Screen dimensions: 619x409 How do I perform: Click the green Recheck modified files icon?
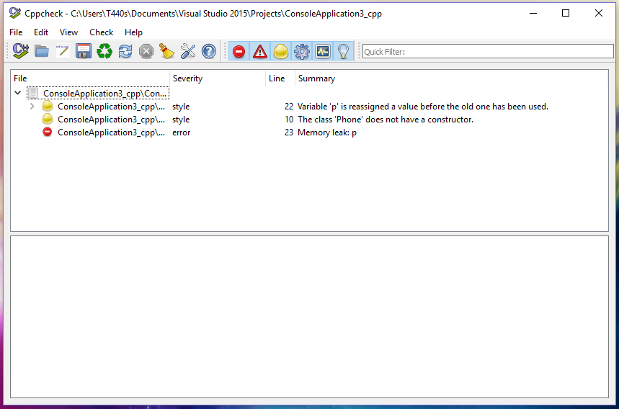[104, 51]
